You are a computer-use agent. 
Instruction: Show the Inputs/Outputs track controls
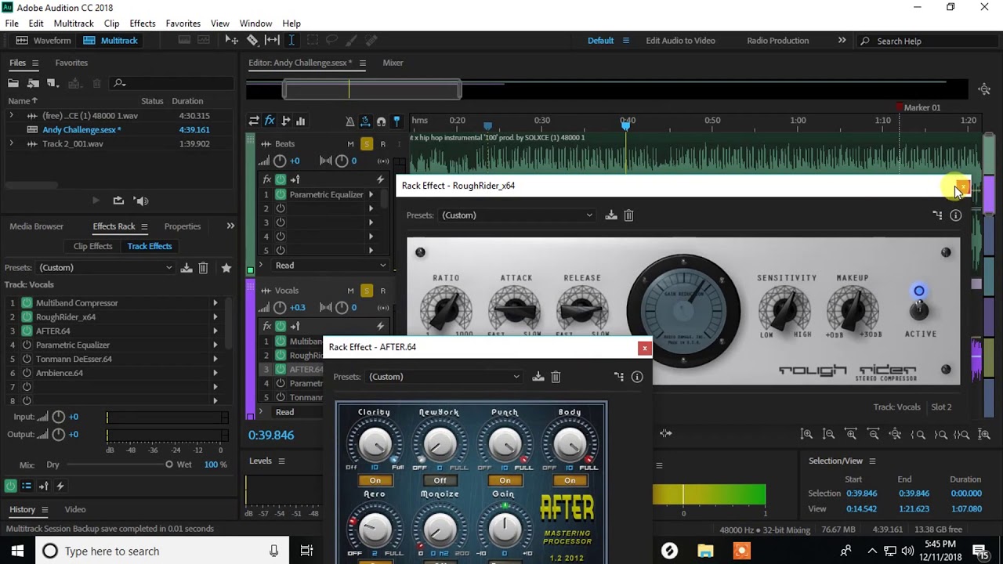[254, 121]
